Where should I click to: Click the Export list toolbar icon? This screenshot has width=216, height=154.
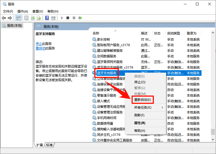point(39,18)
